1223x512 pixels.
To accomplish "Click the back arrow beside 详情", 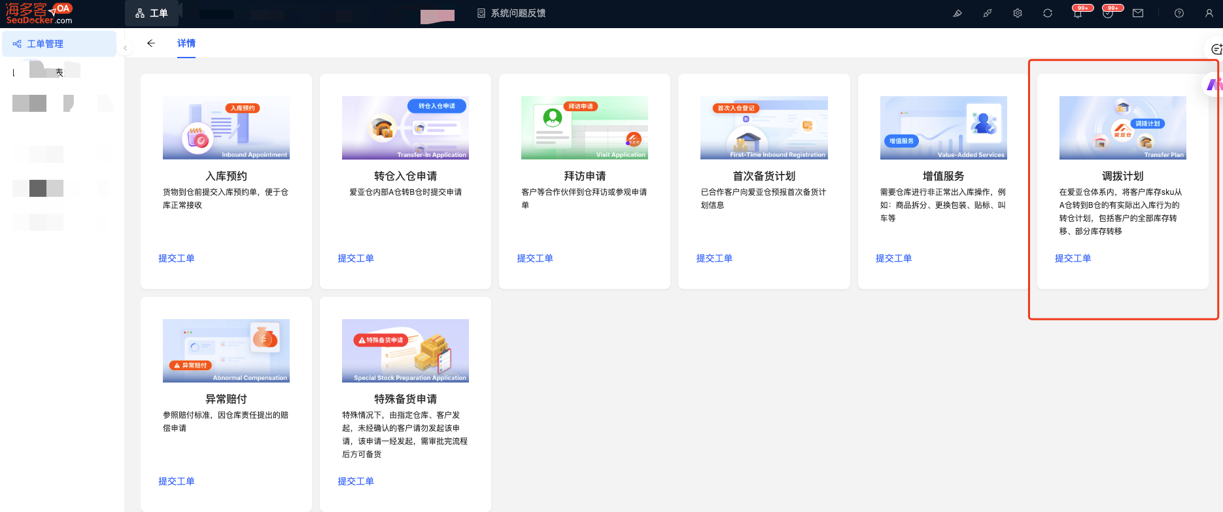I will point(151,43).
